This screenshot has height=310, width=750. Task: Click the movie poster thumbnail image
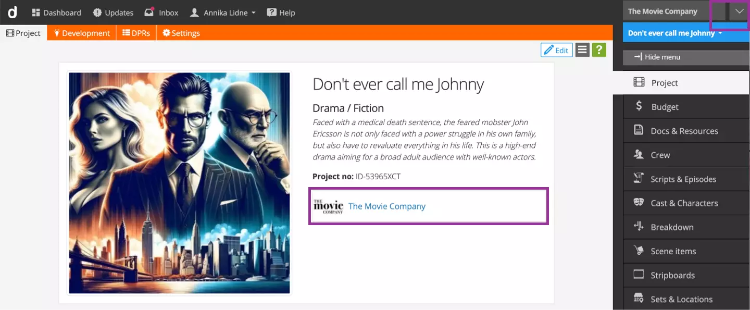(x=180, y=183)
